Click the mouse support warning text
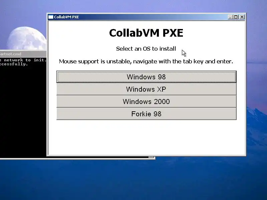The height and width of the screenshot is (200, 267). (146, 61)
